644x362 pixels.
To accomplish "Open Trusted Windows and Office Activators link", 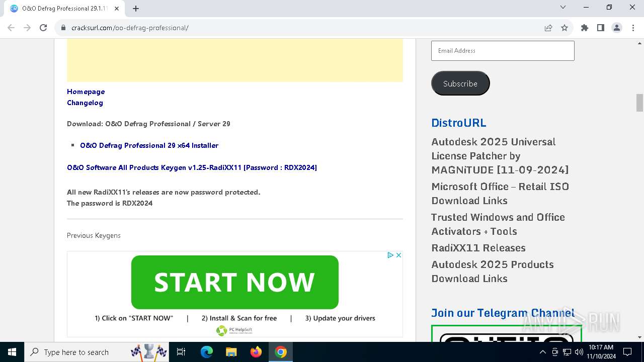I will [498, 224].
